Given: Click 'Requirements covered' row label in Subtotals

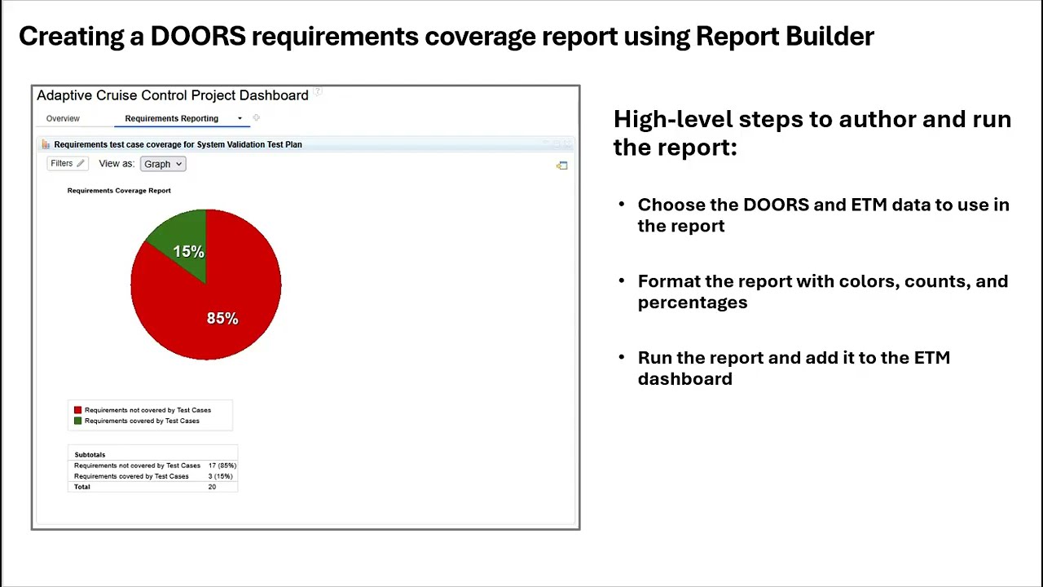Looking at the screenshot, I should click(x=131, y=476).
